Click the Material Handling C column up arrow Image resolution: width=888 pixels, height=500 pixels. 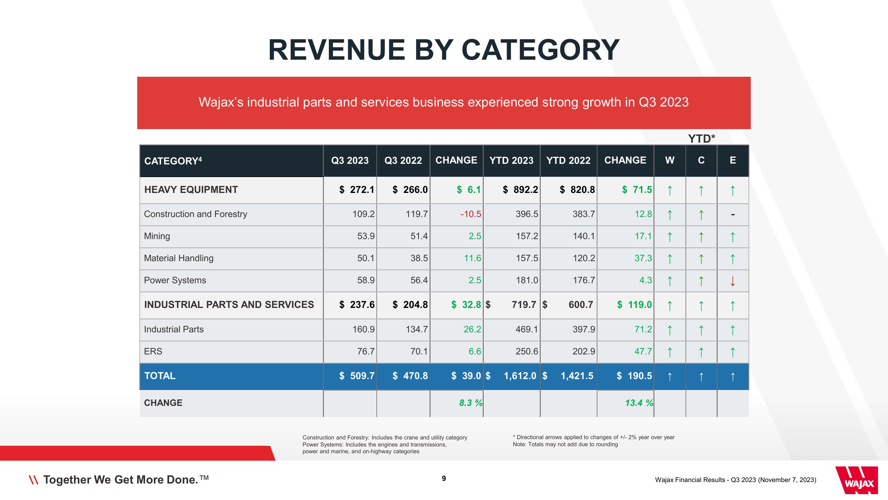coord(701,259)
